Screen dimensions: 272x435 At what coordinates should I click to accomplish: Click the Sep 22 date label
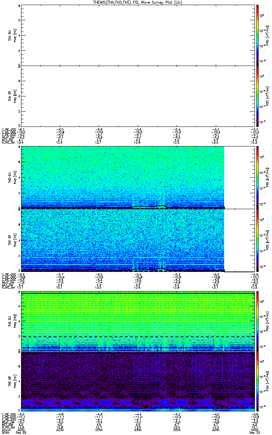pos(22,432)
